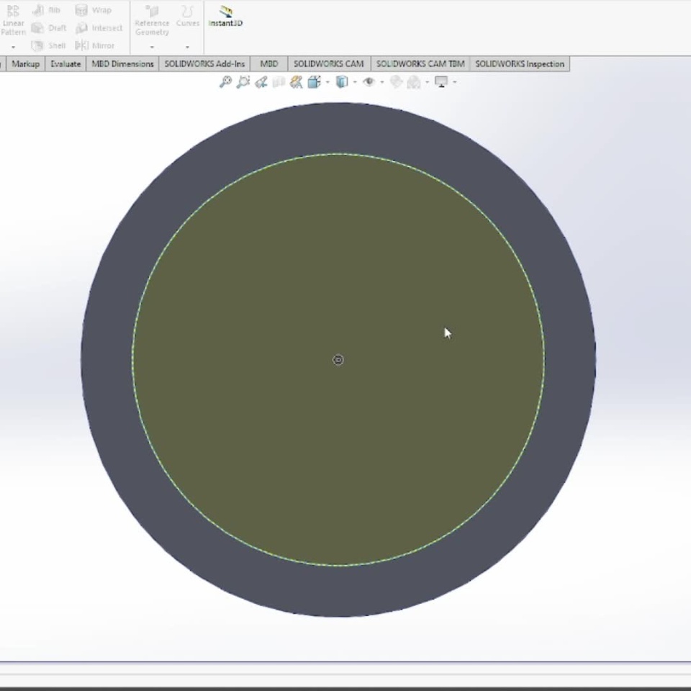This screenshot has width=691, height=691.
Task: Click the Display Style icon
Action: (x=342, y=82)
